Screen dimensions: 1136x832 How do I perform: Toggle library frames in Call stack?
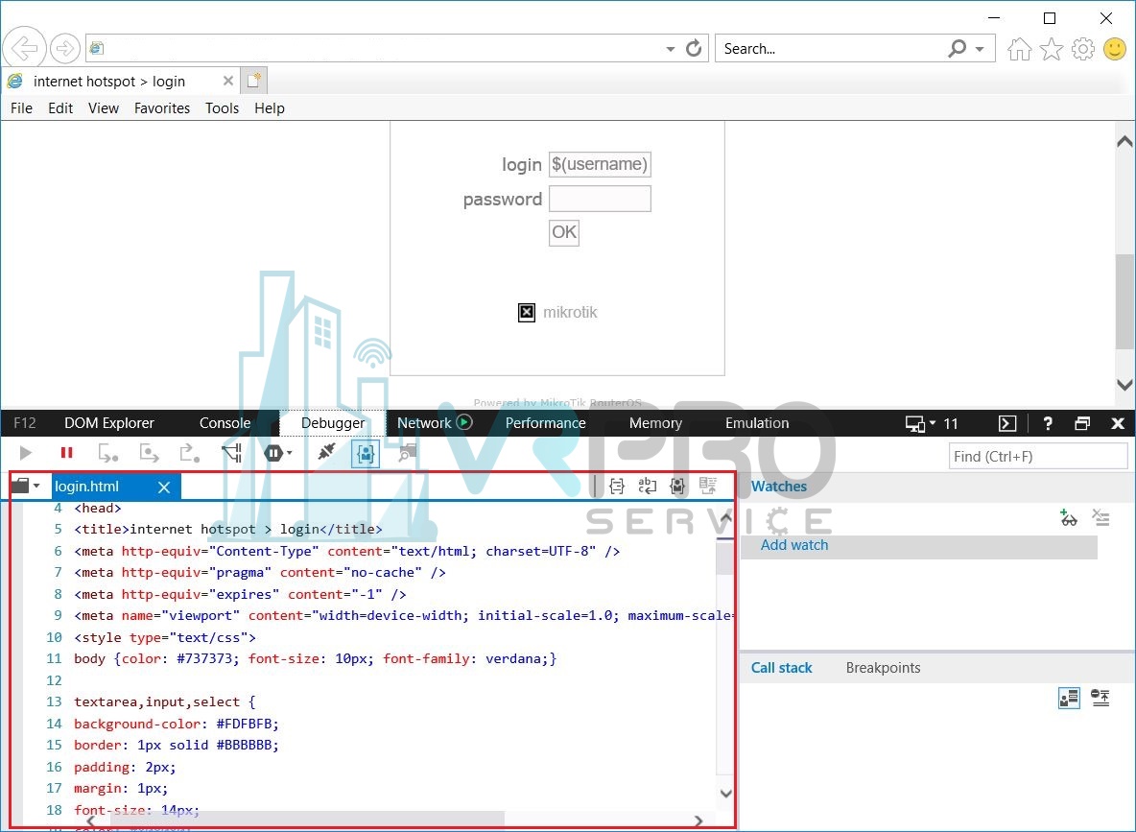click(1069, 698)
